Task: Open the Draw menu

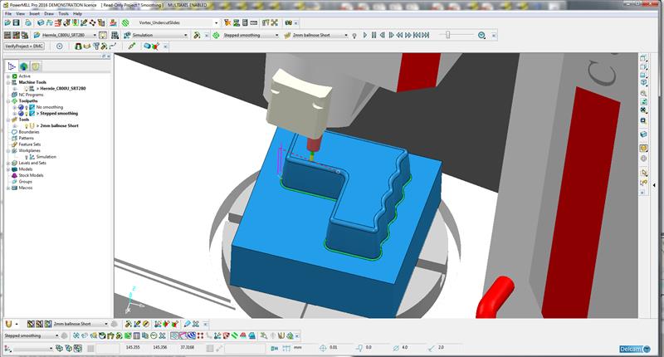Action: tap(49, 13)
